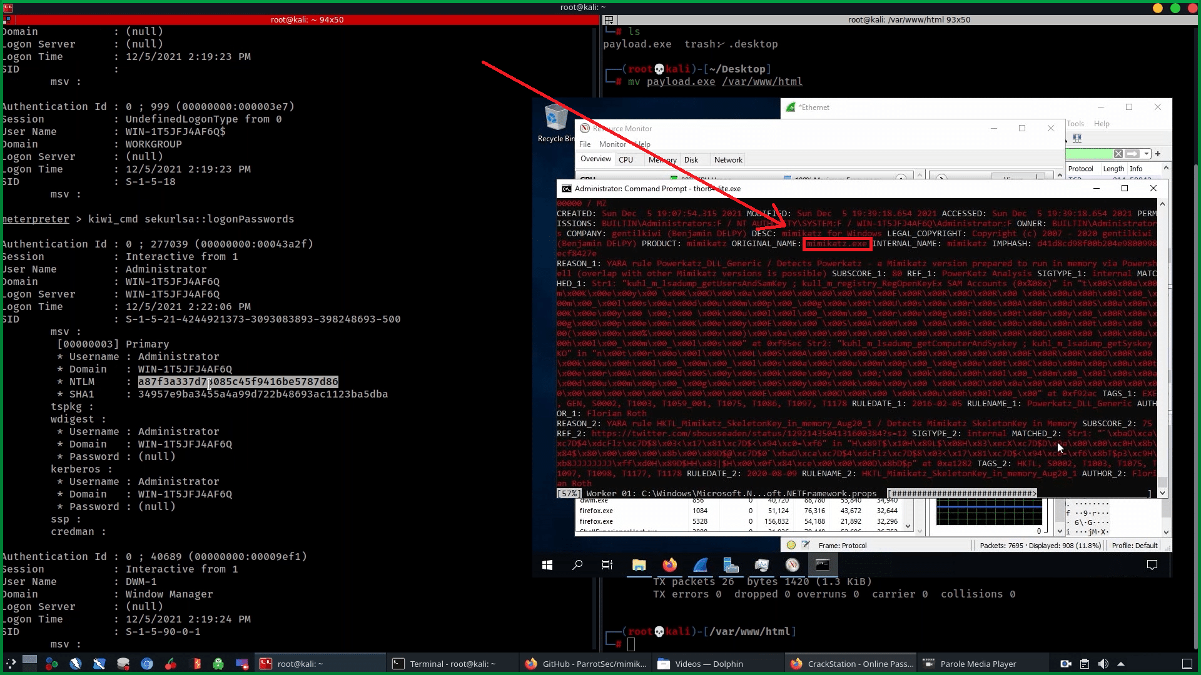Image resolution: width=1201 pixels, height=675 pixels.
Task: Click the Kali panel volume icon
Action: [x=1103, y=664]
